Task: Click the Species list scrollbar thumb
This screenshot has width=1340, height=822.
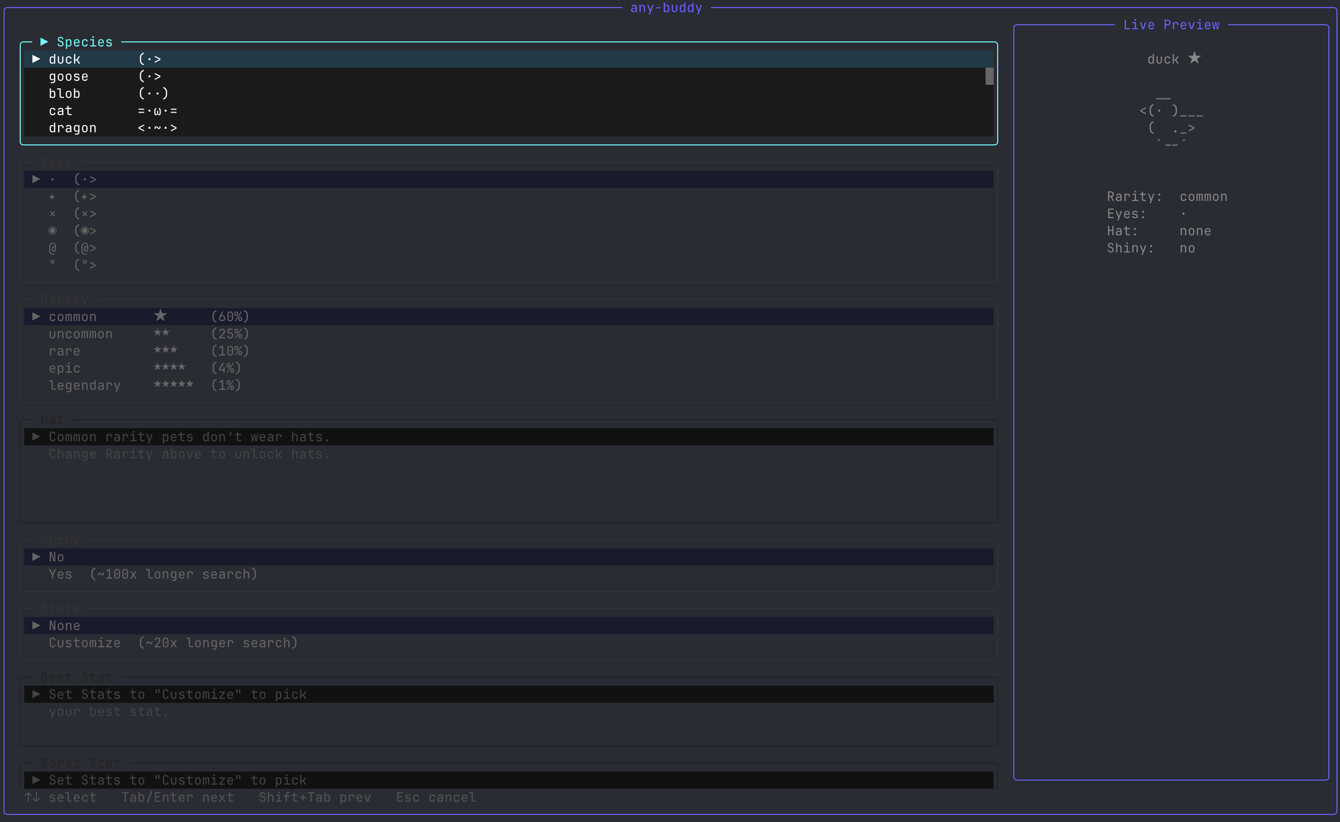Action: pyautogui.click(x=989, y=76)
